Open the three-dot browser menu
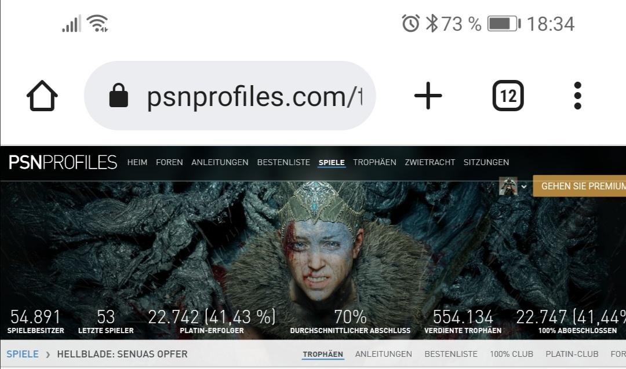This screenshot has height=369, width=626. click(577, 96)
